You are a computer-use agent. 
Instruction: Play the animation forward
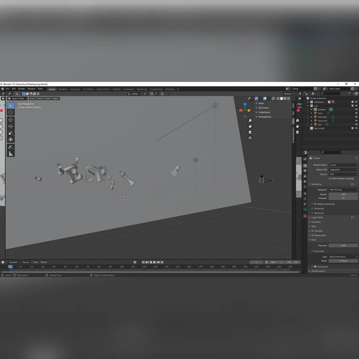pyautogui.click(x=154, y=262)
